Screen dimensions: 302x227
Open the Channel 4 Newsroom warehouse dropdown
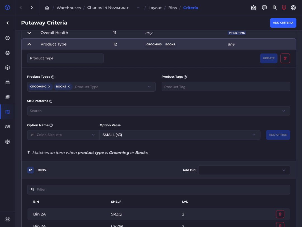pyautogui.click(x=138, y=8)
